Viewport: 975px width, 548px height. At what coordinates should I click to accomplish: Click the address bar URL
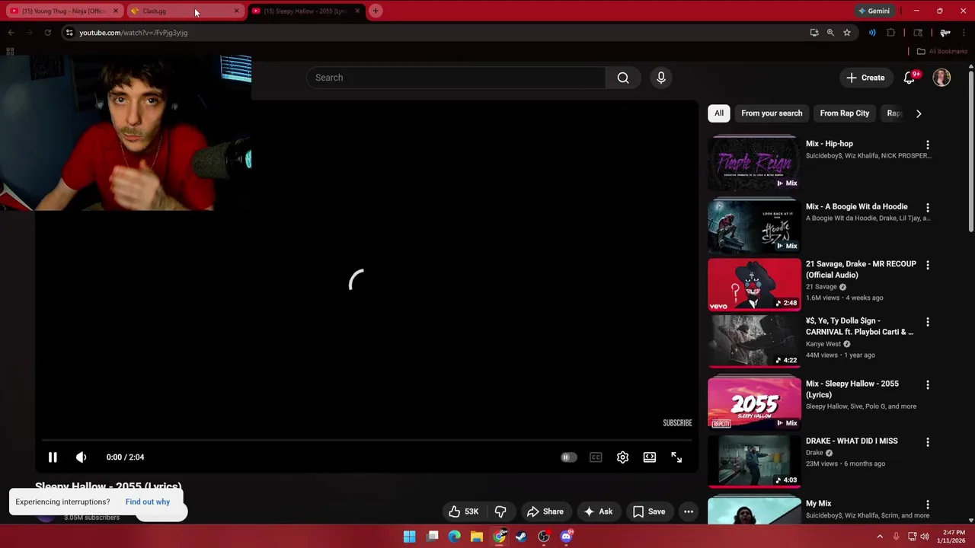(x=133, y=33)
